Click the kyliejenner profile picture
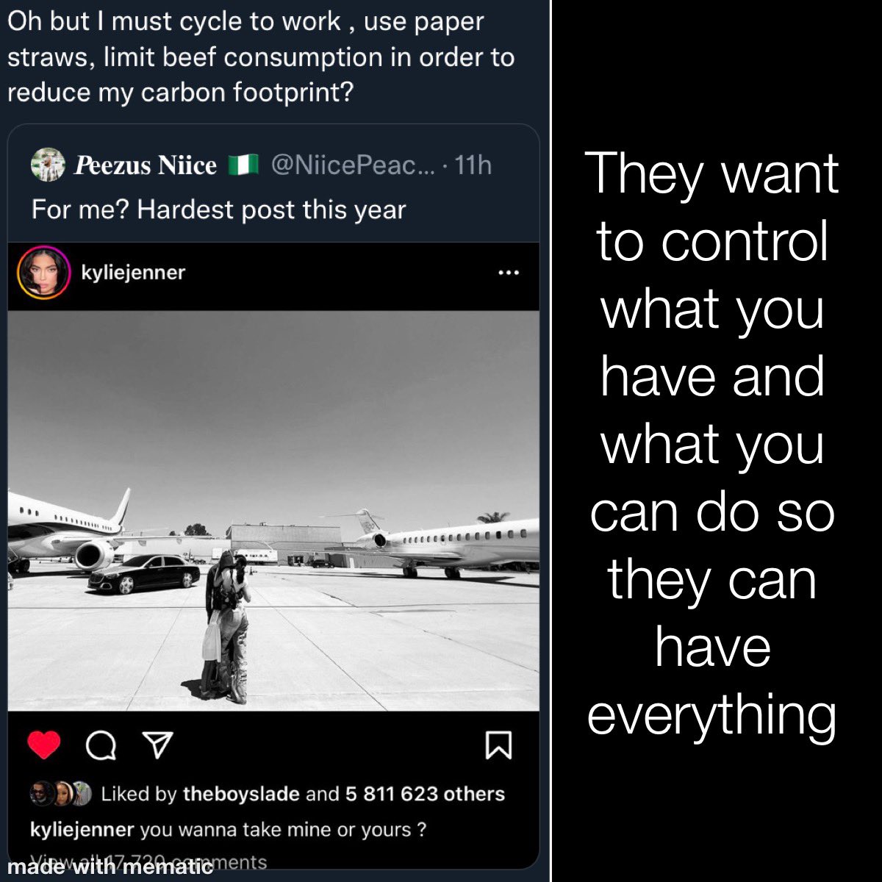The image size is (882, 882). click(x=43, y=273)
